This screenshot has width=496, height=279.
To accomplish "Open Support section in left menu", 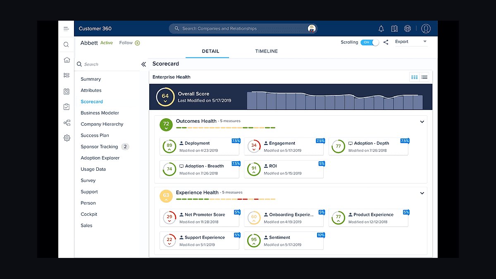I will tap(89, 192).
